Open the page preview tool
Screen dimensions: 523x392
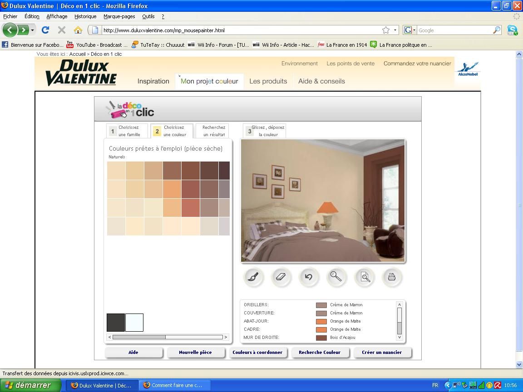(x=365, y=277)
